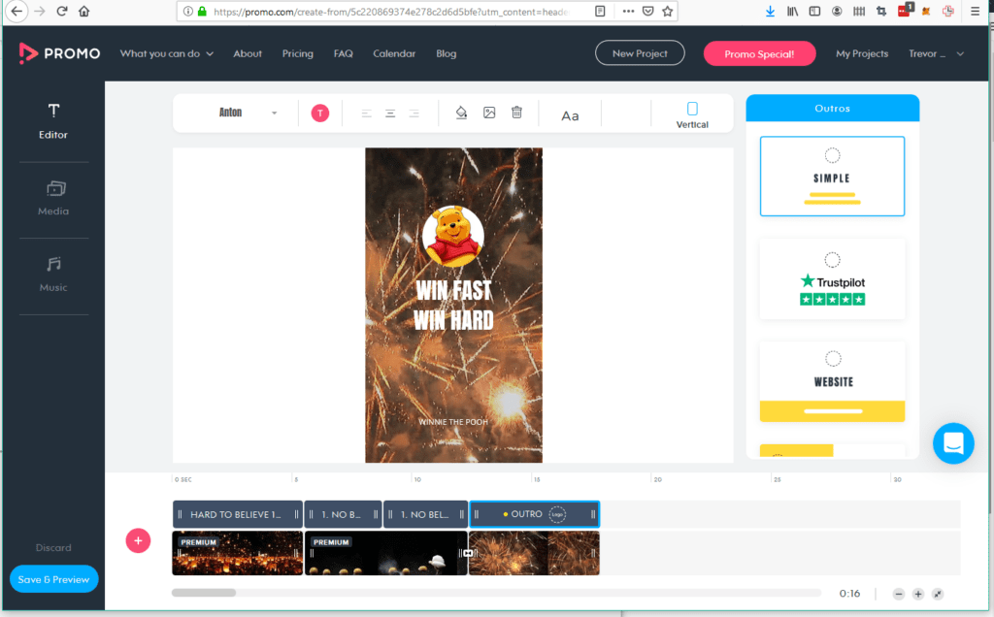The height and width of the screenshot is (617, 994).
Task: Open the FAQ page
Action: pos(343,54)
